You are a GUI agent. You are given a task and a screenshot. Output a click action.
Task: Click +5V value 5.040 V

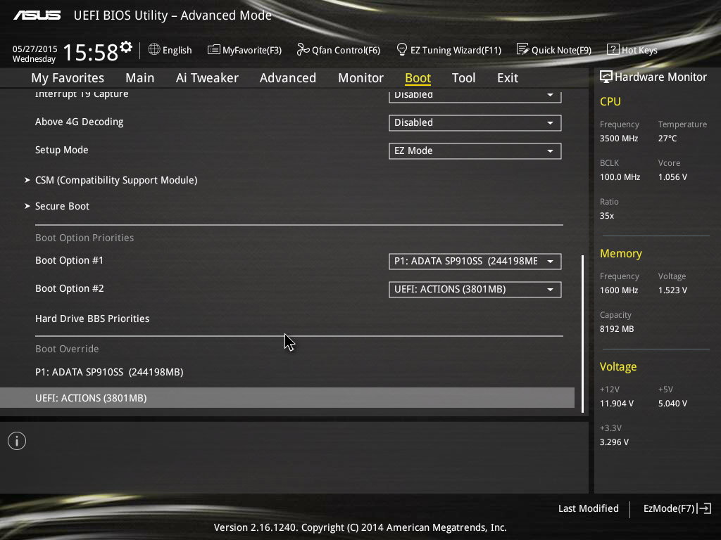tap(672, 404)
